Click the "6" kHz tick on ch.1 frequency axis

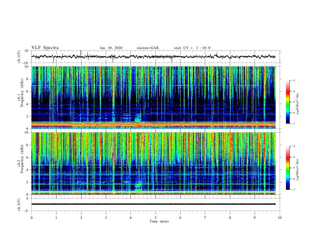point(28,91)
